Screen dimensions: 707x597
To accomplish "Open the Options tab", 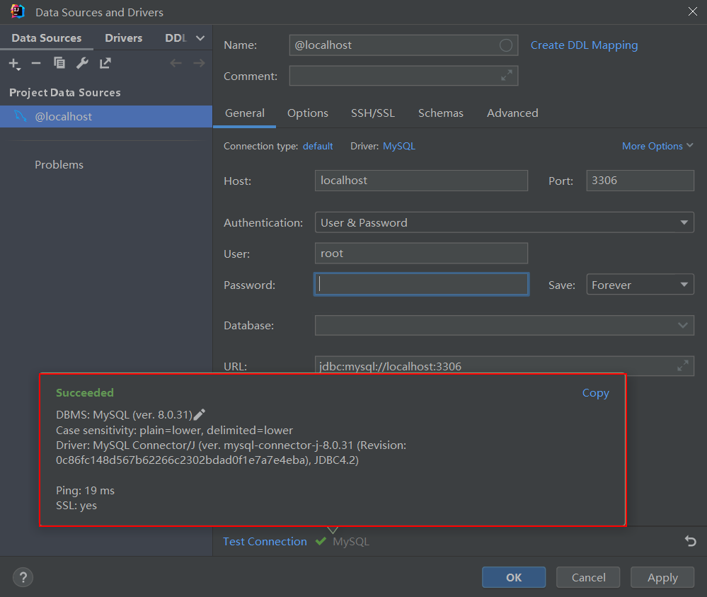I will click(308, 113).
